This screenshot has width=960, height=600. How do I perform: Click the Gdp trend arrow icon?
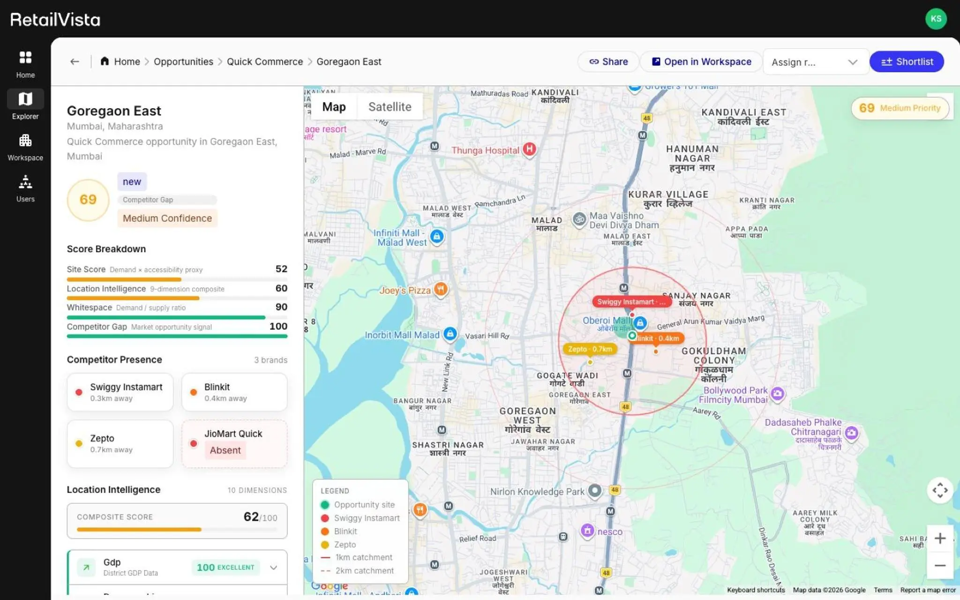(86, 567)
